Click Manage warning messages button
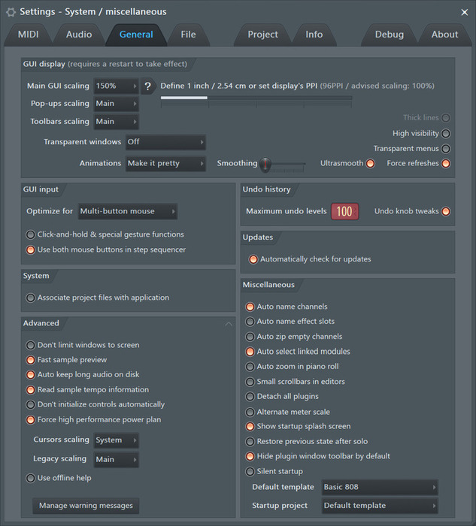Screen dimensions: 476x526 click(x=86, y=506)
